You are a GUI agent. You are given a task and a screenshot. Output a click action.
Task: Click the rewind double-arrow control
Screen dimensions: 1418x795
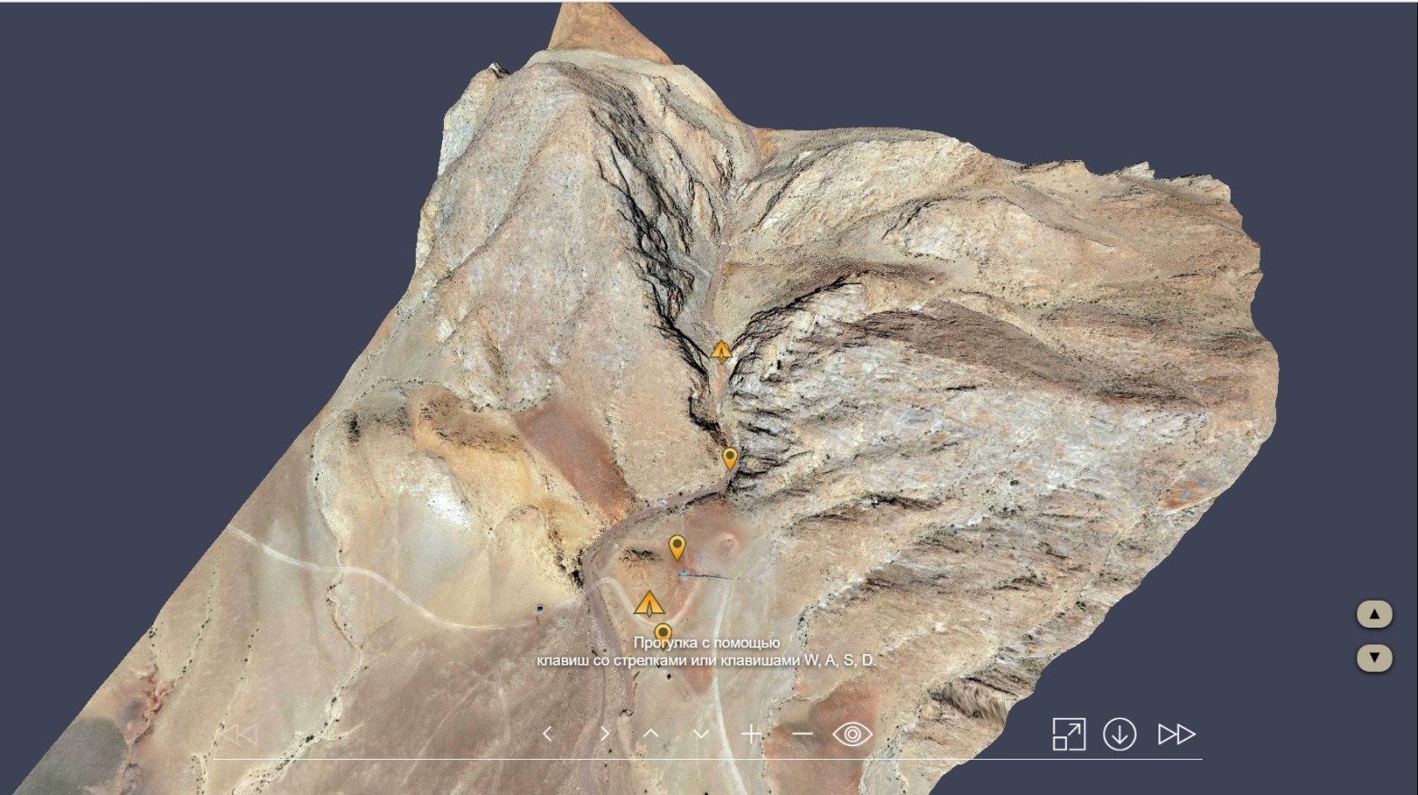(241, 733)
